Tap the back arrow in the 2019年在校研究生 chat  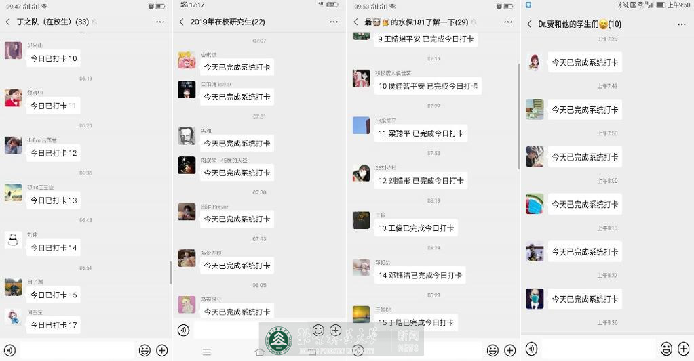181,22
